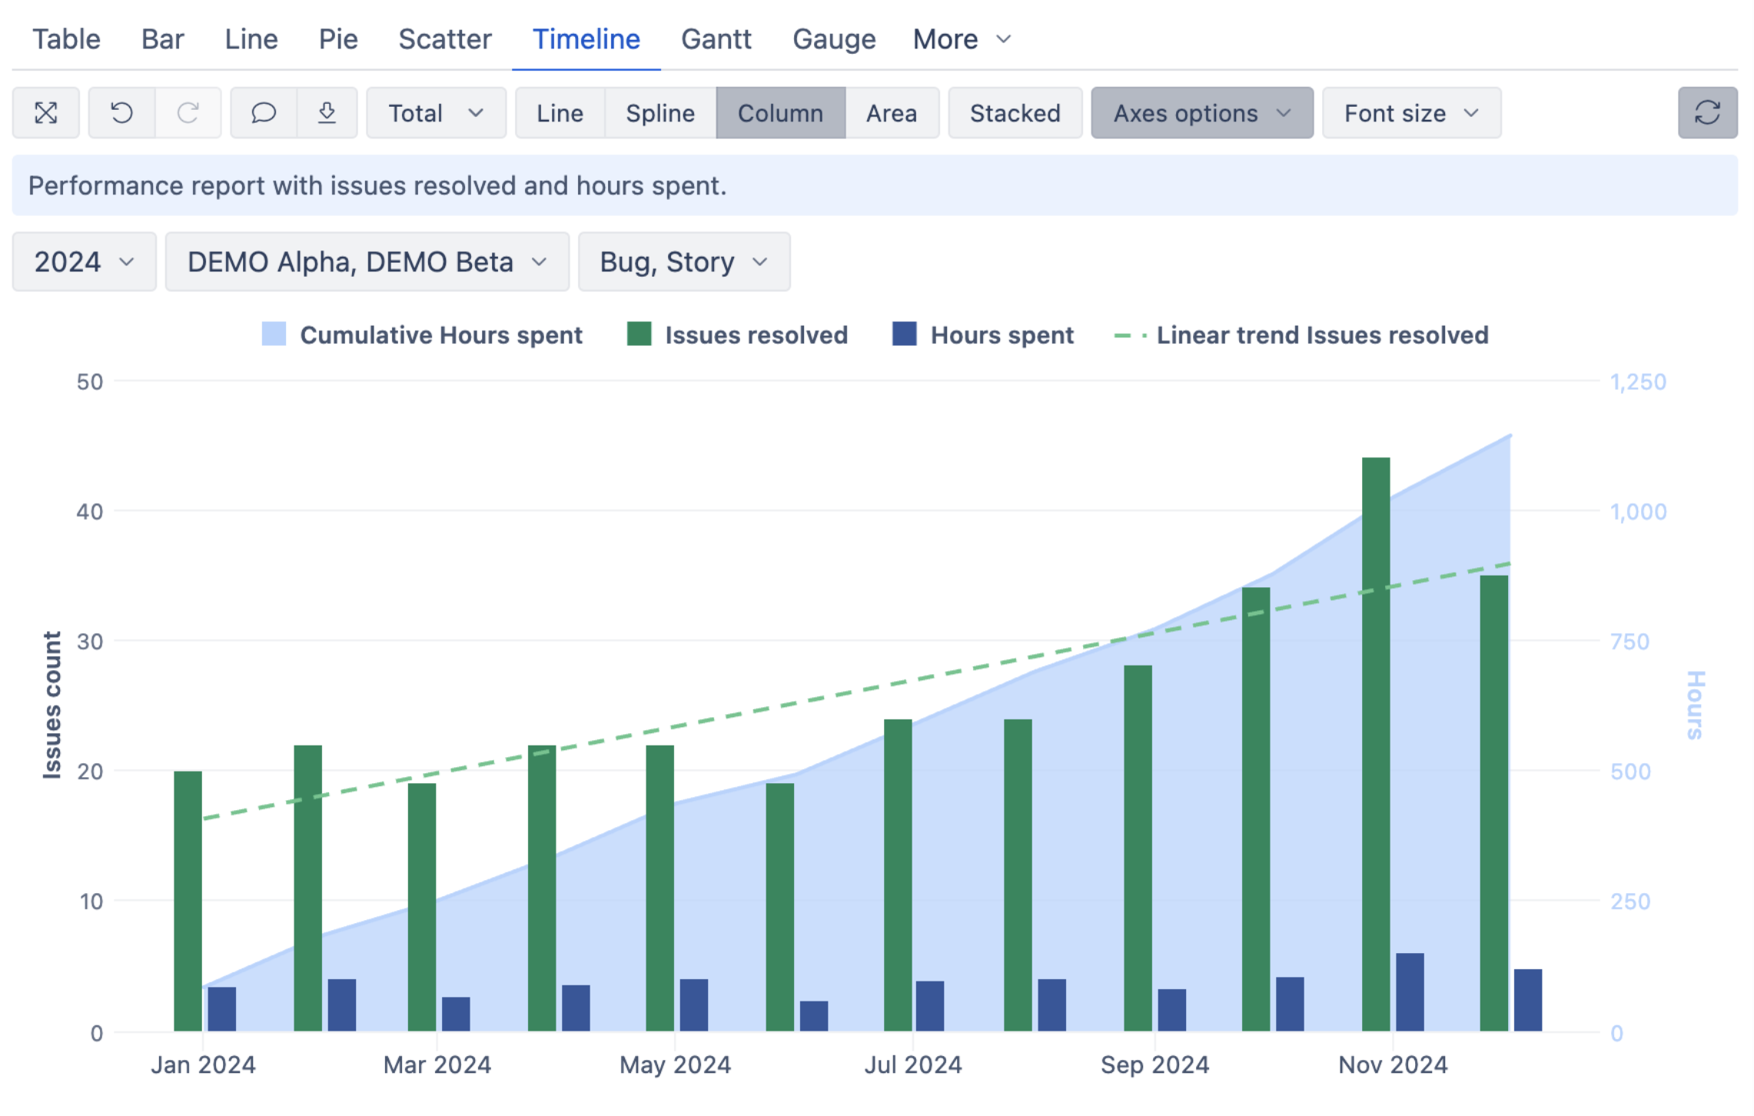Open the 2024 year filter dropdown
Image resolution: width=1754 pixels, height=1116 pixels.
[x=84, y=262]
